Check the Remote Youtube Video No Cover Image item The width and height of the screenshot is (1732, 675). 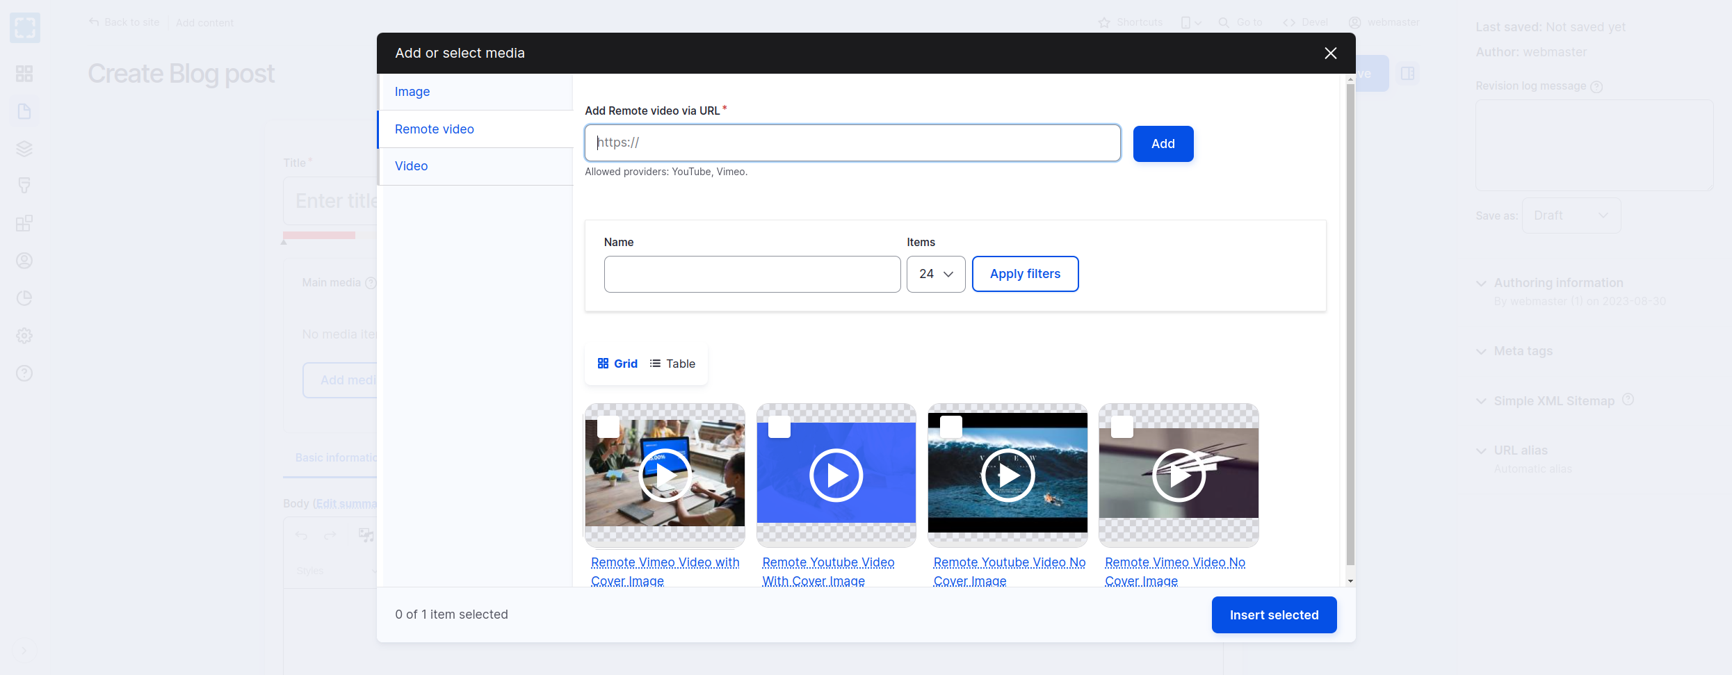pos(950,427)
